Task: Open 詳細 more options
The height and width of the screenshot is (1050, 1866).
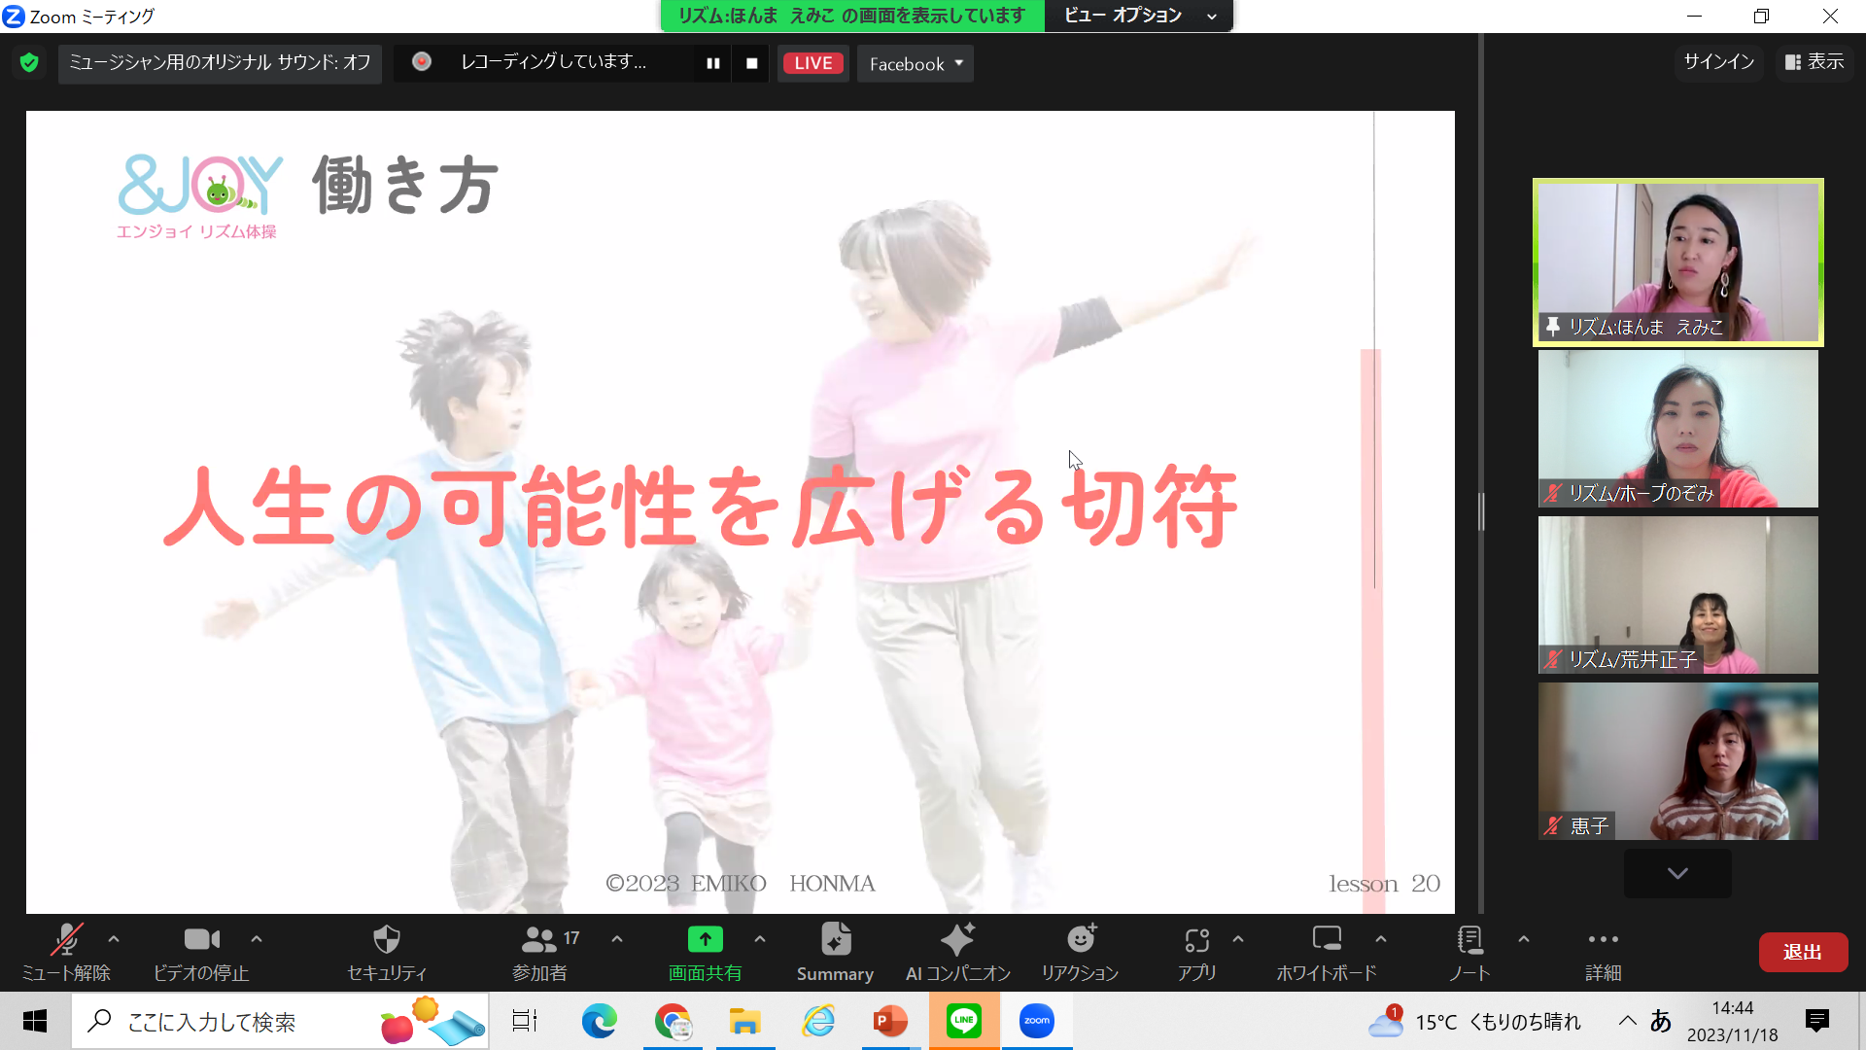Action: coord(1604,953)
